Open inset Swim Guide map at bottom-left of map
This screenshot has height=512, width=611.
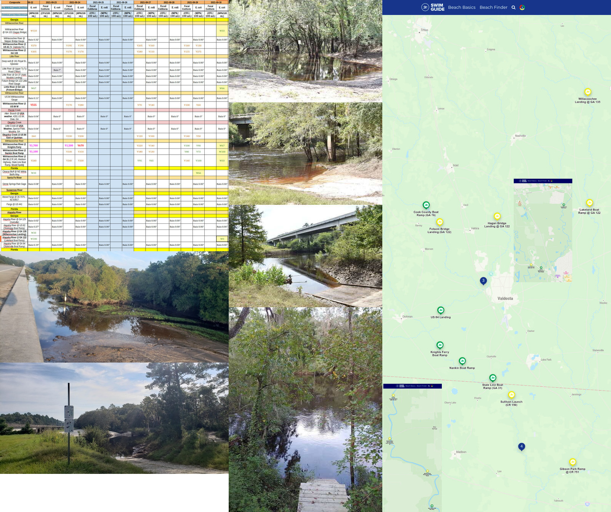point(412,448)
